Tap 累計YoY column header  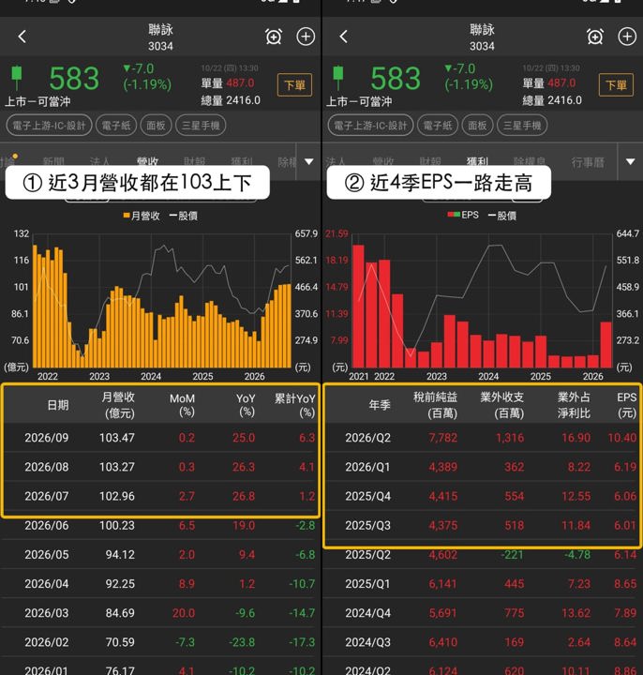(x=295, y=405)
